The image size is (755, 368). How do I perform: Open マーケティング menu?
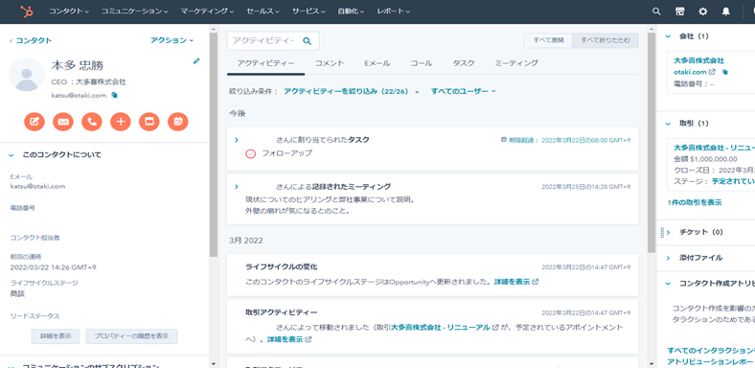(x=208, y=11)
